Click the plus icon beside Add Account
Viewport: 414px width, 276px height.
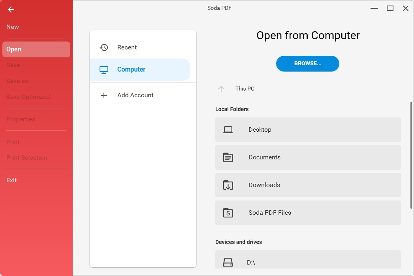tap(104, 95)
